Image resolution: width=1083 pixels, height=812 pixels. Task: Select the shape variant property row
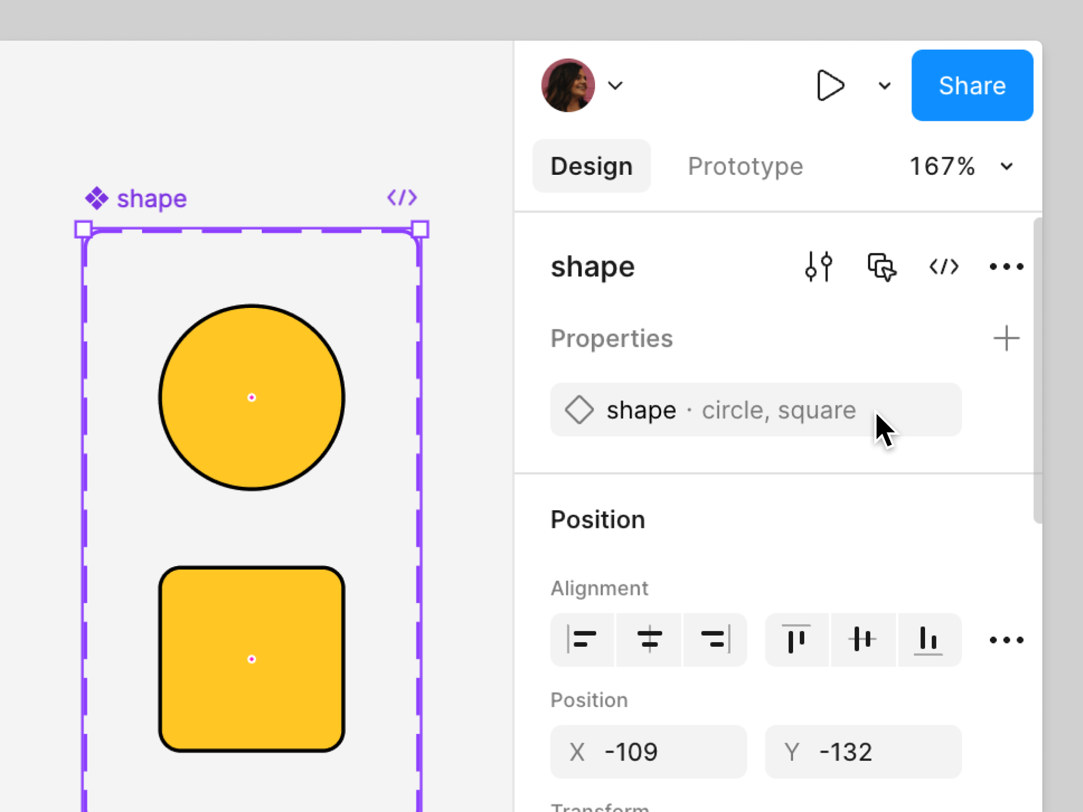(x=756, y=409)
